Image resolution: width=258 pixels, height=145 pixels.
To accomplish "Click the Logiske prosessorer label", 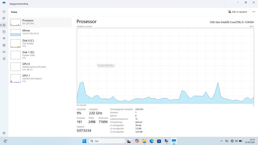I will tap(119, 119).
